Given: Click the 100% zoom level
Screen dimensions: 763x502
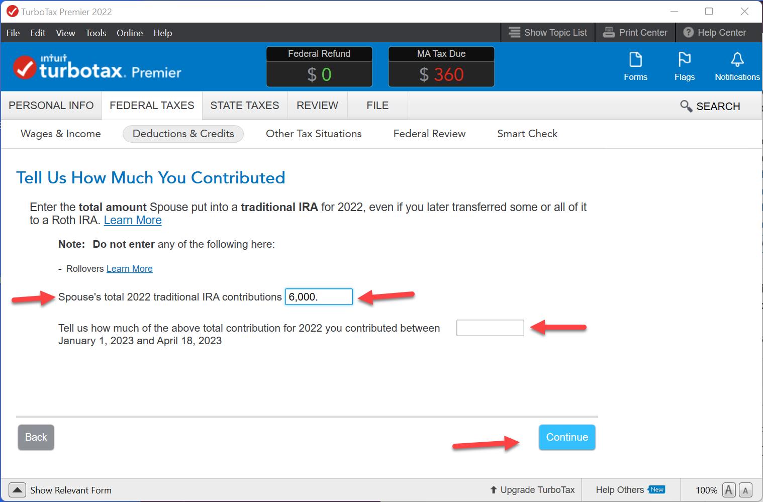Looking at the screenshot, I should point(706,490).
